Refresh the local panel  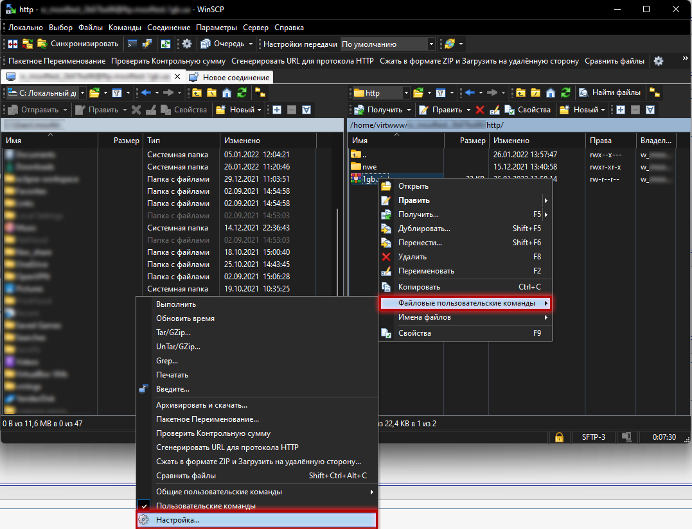[242, 93]
